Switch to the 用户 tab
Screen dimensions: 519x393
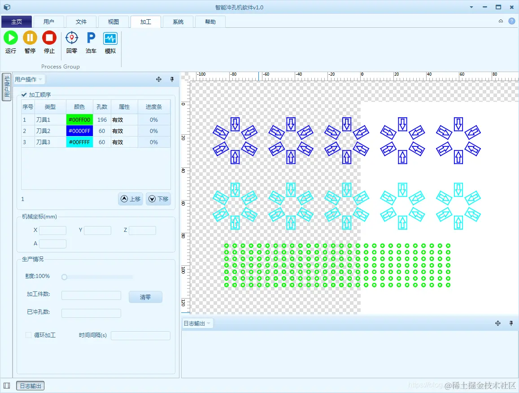48,22
